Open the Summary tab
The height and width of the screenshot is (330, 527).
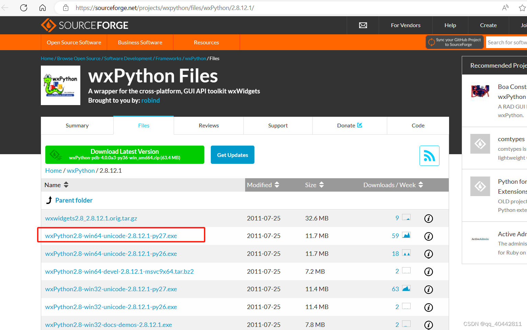click(x=77, y=126)
